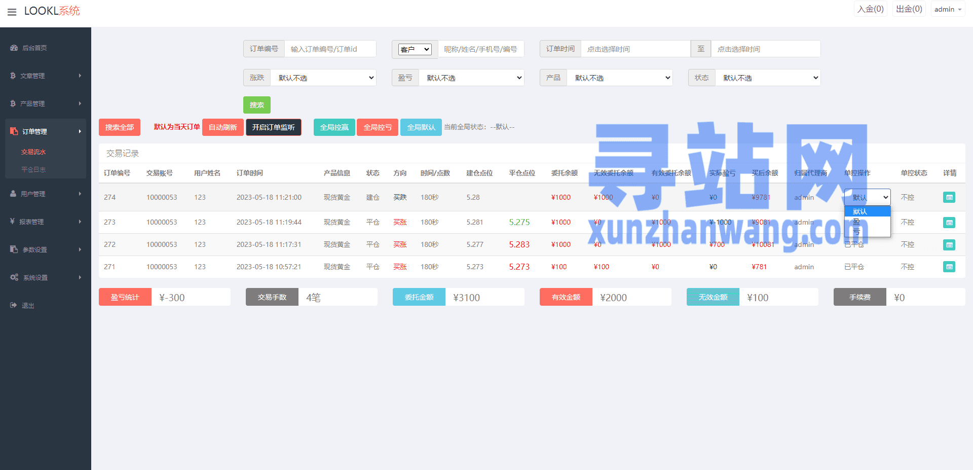The height and width of the screenshot is (470, 973).
Task: Click the user icon beside 用户管理
Action: [x=13, y=194]
